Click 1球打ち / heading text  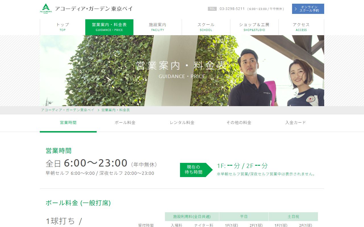(64, 221)
